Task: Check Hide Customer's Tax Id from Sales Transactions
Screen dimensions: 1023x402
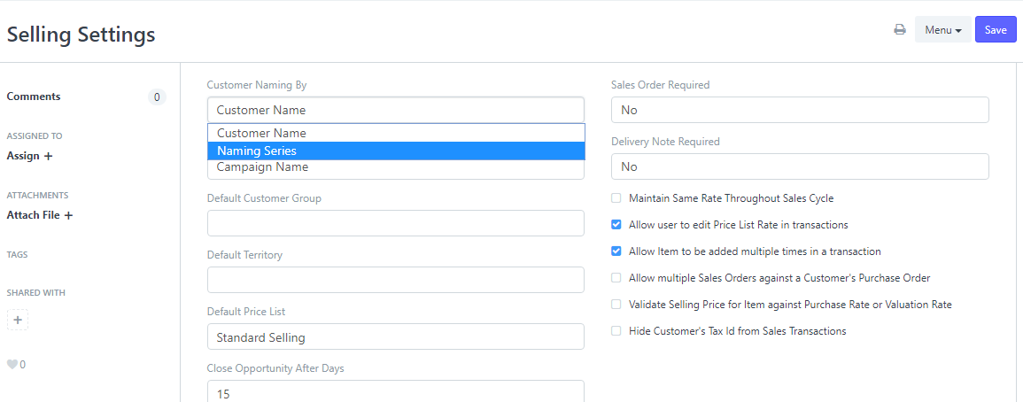Action: [x=616, y=331]
